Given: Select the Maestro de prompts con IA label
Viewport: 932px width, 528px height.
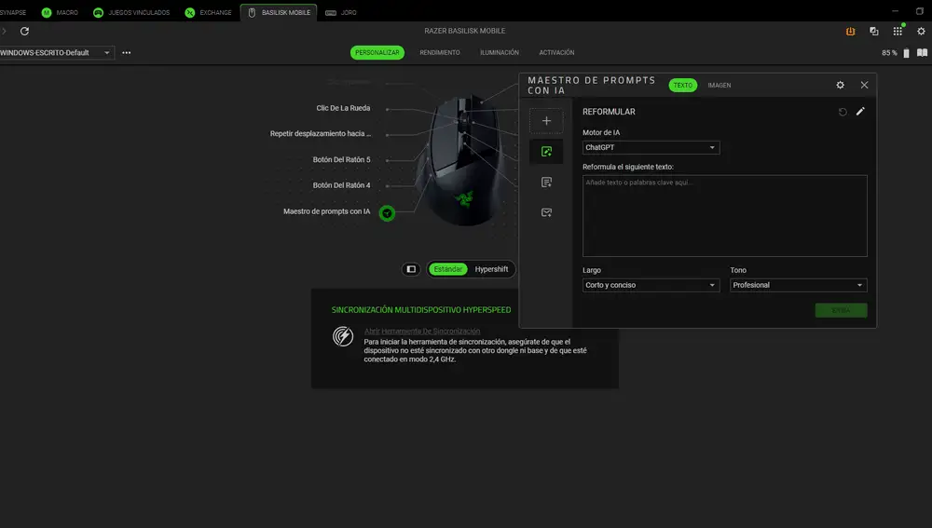Looking at the screenshot, I should 326,211.
